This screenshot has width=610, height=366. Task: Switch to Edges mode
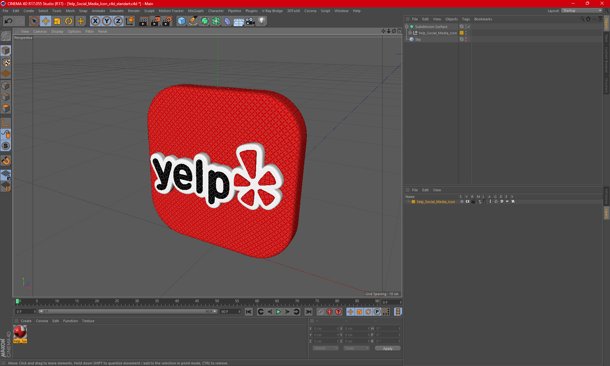[6, 97]
